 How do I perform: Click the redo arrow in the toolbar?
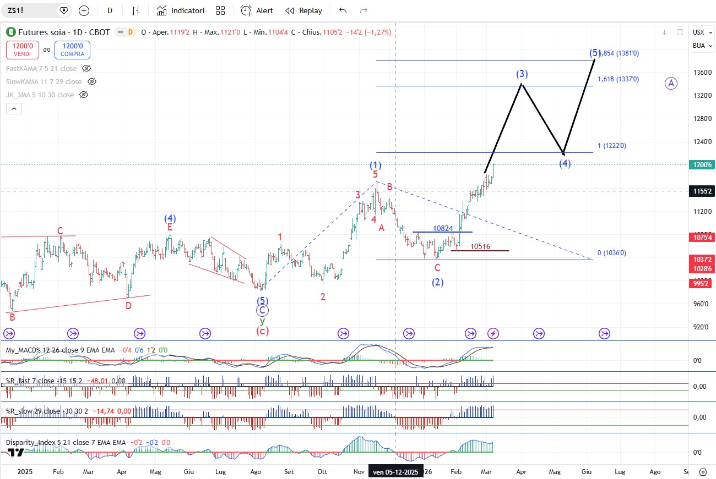[364, 10]
